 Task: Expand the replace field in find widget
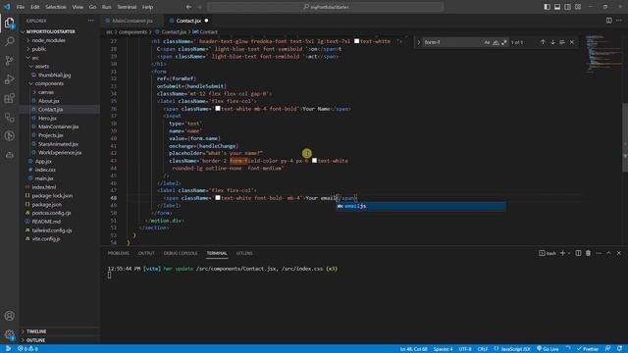coord(419,42)
